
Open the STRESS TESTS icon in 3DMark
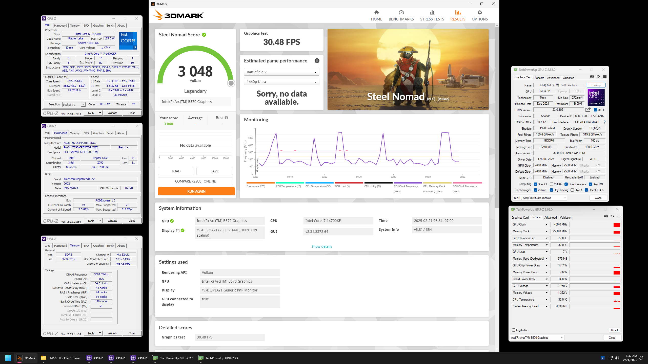pos(432,12)
